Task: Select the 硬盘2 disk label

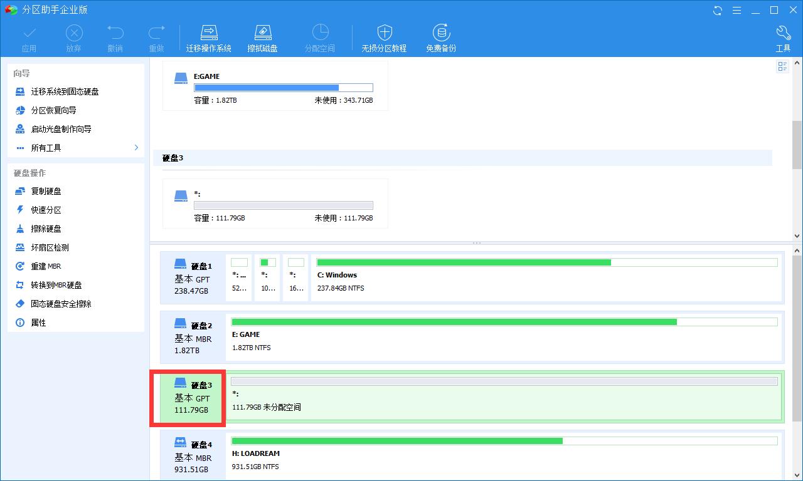Action: click(x=193, y=337)
